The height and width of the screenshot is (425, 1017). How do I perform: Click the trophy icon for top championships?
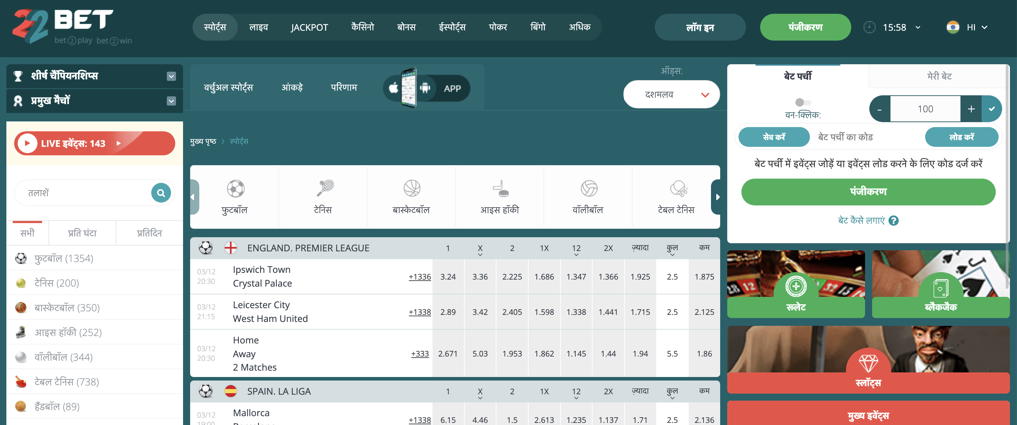[x=18, y=76]
